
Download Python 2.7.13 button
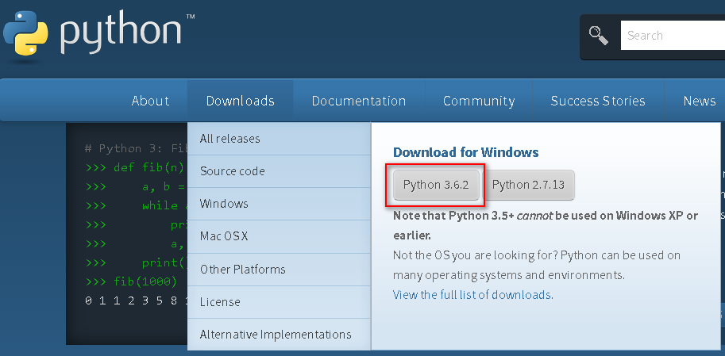[528, 186]
